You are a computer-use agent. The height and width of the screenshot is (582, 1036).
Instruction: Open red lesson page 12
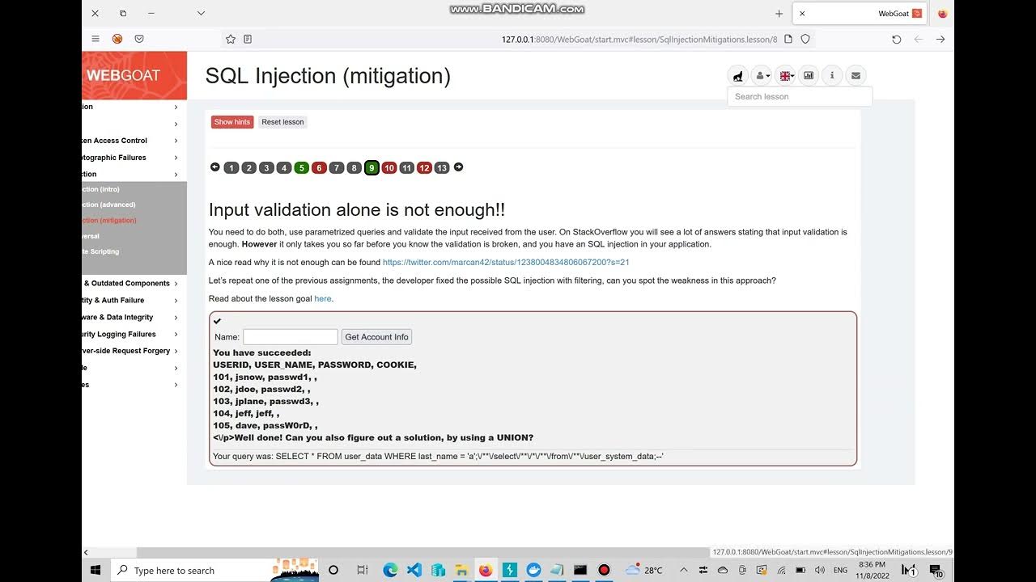(424, 168)
